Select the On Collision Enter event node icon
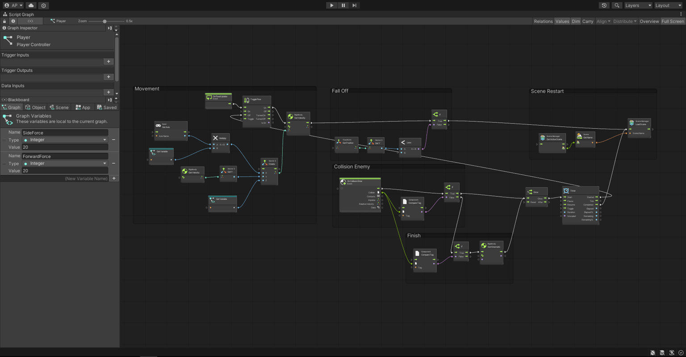The width and height of the screenshot is (686, 357). click(x=343, y=182)
